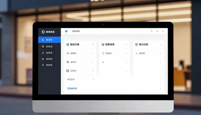
Task: Expand the left card's header chevron
Action: click(x=93, y=44)
